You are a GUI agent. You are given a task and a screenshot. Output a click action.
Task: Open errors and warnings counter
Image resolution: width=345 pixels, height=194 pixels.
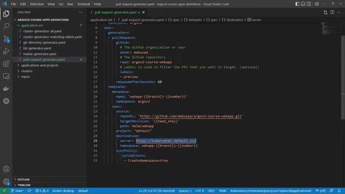point(42,191)
